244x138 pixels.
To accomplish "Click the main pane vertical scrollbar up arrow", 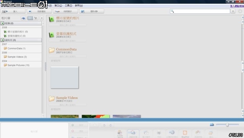I will (x=242, y=22).
